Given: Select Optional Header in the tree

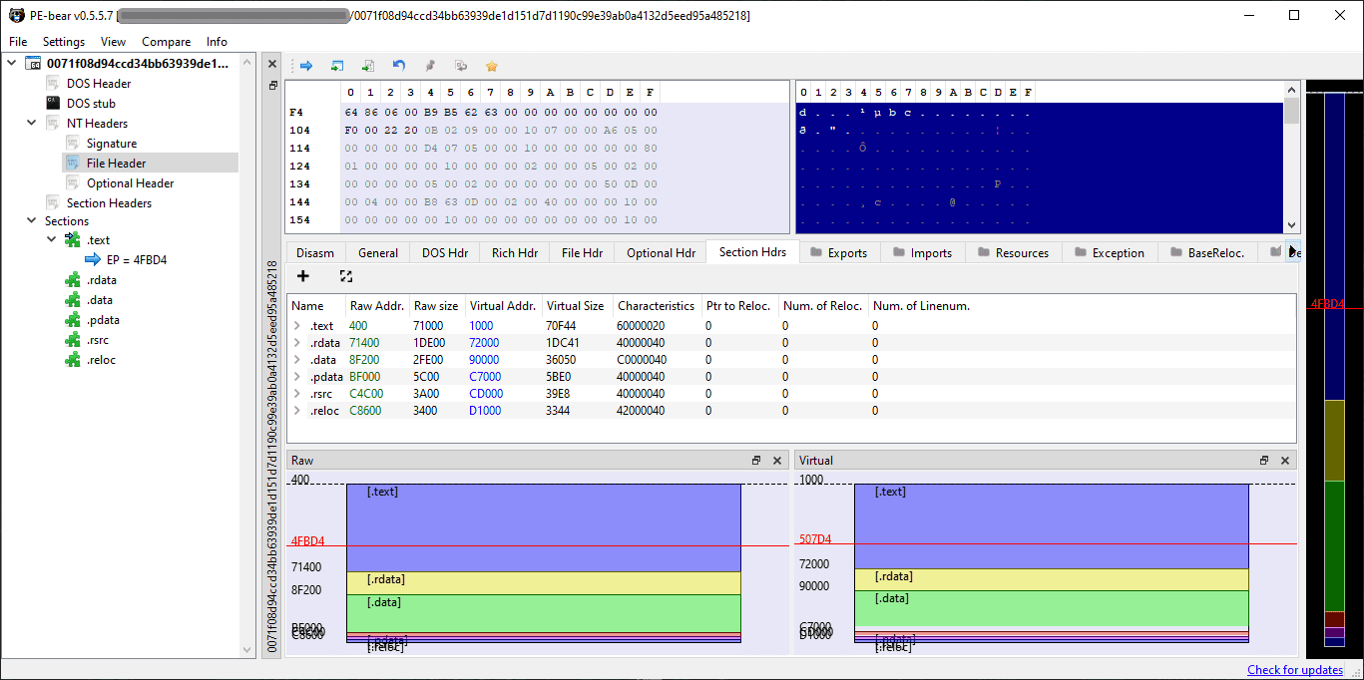Looking at the screenshot, I should pos(130,182).
